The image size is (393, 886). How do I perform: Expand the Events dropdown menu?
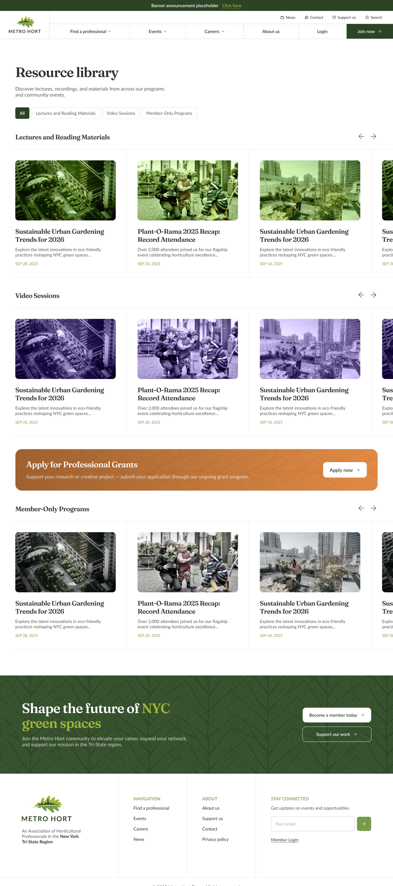[x=158, y=32]
